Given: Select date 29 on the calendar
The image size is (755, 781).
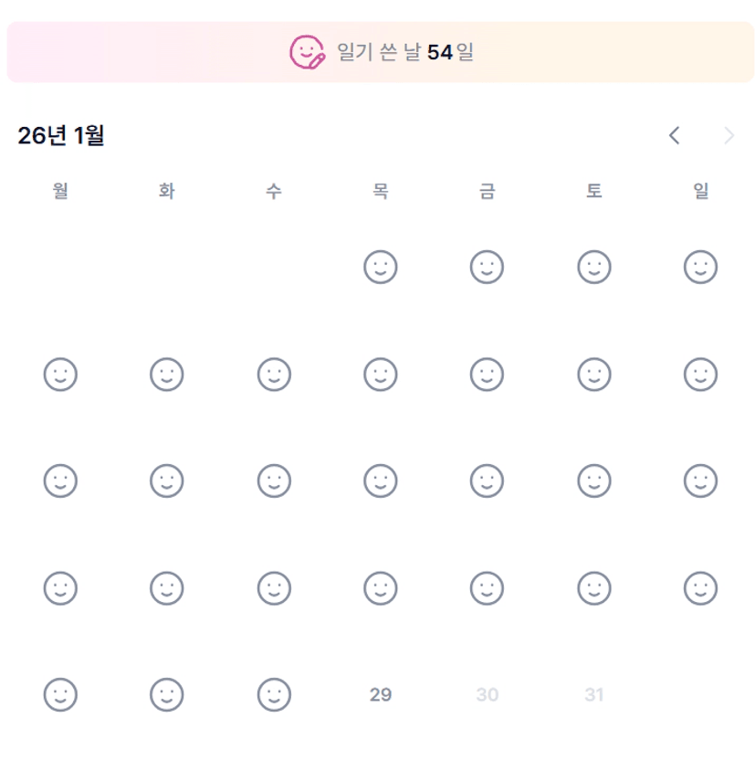Looking at the screenshot, I should pyautogui.click(x=381, y=695).
